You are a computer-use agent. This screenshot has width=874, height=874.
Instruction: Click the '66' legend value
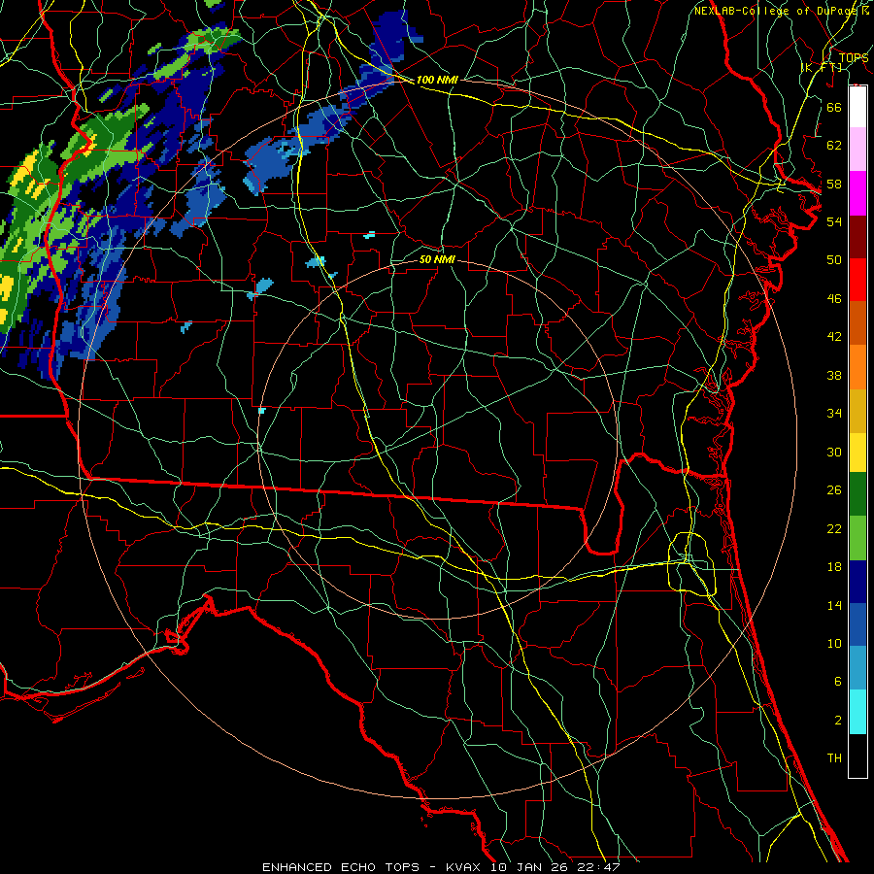tap(834, 108)
